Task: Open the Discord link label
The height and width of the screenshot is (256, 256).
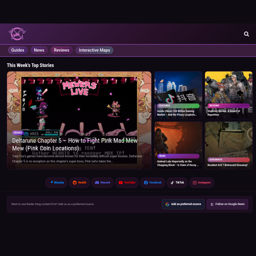Action: [x=105, y=183]
